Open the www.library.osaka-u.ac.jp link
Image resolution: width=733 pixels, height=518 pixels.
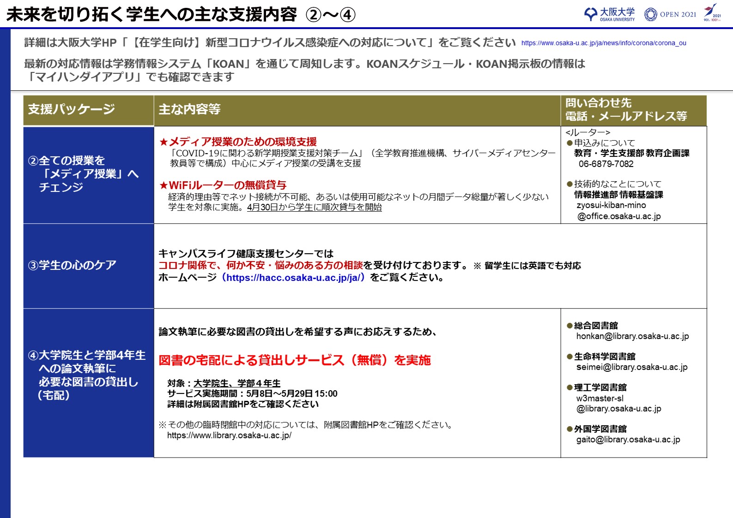229,435
